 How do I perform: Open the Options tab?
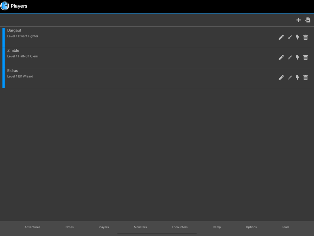(251, 227)
